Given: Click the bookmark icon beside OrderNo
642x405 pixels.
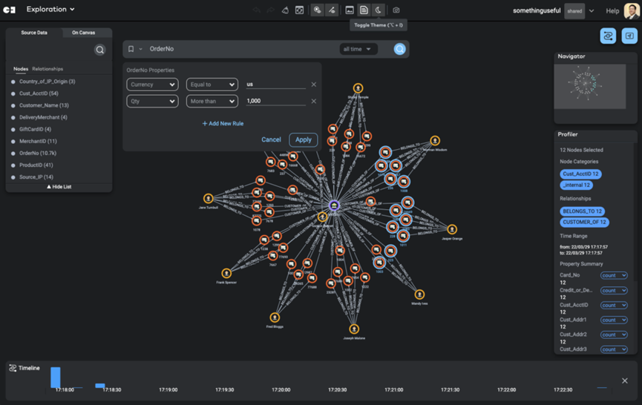Looking at the screenshot, I should [131, 49].
